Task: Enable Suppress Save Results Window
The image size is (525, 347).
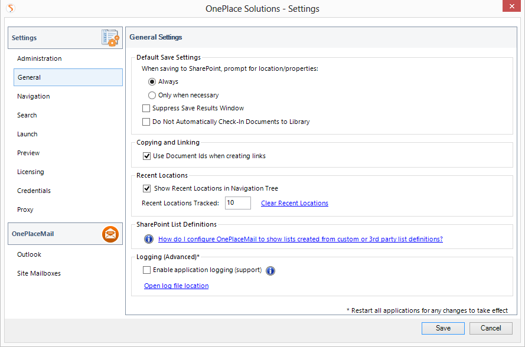Action: click(146, 109)
